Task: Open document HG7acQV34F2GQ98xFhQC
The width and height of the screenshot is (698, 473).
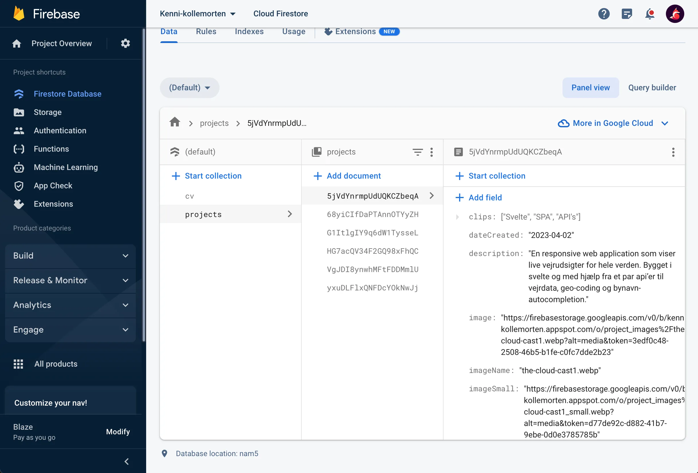Action: 372,251
